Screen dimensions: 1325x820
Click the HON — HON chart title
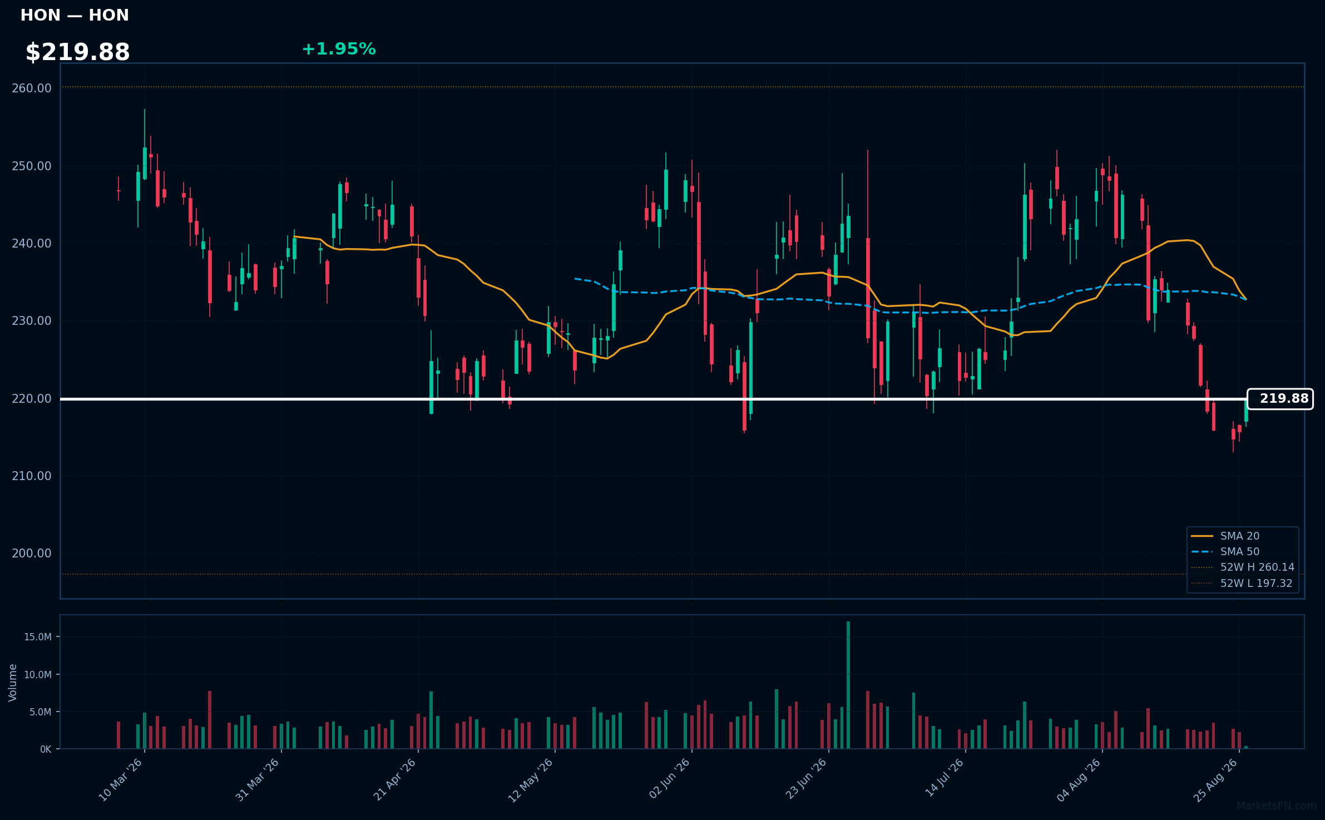tap(75, 15)
